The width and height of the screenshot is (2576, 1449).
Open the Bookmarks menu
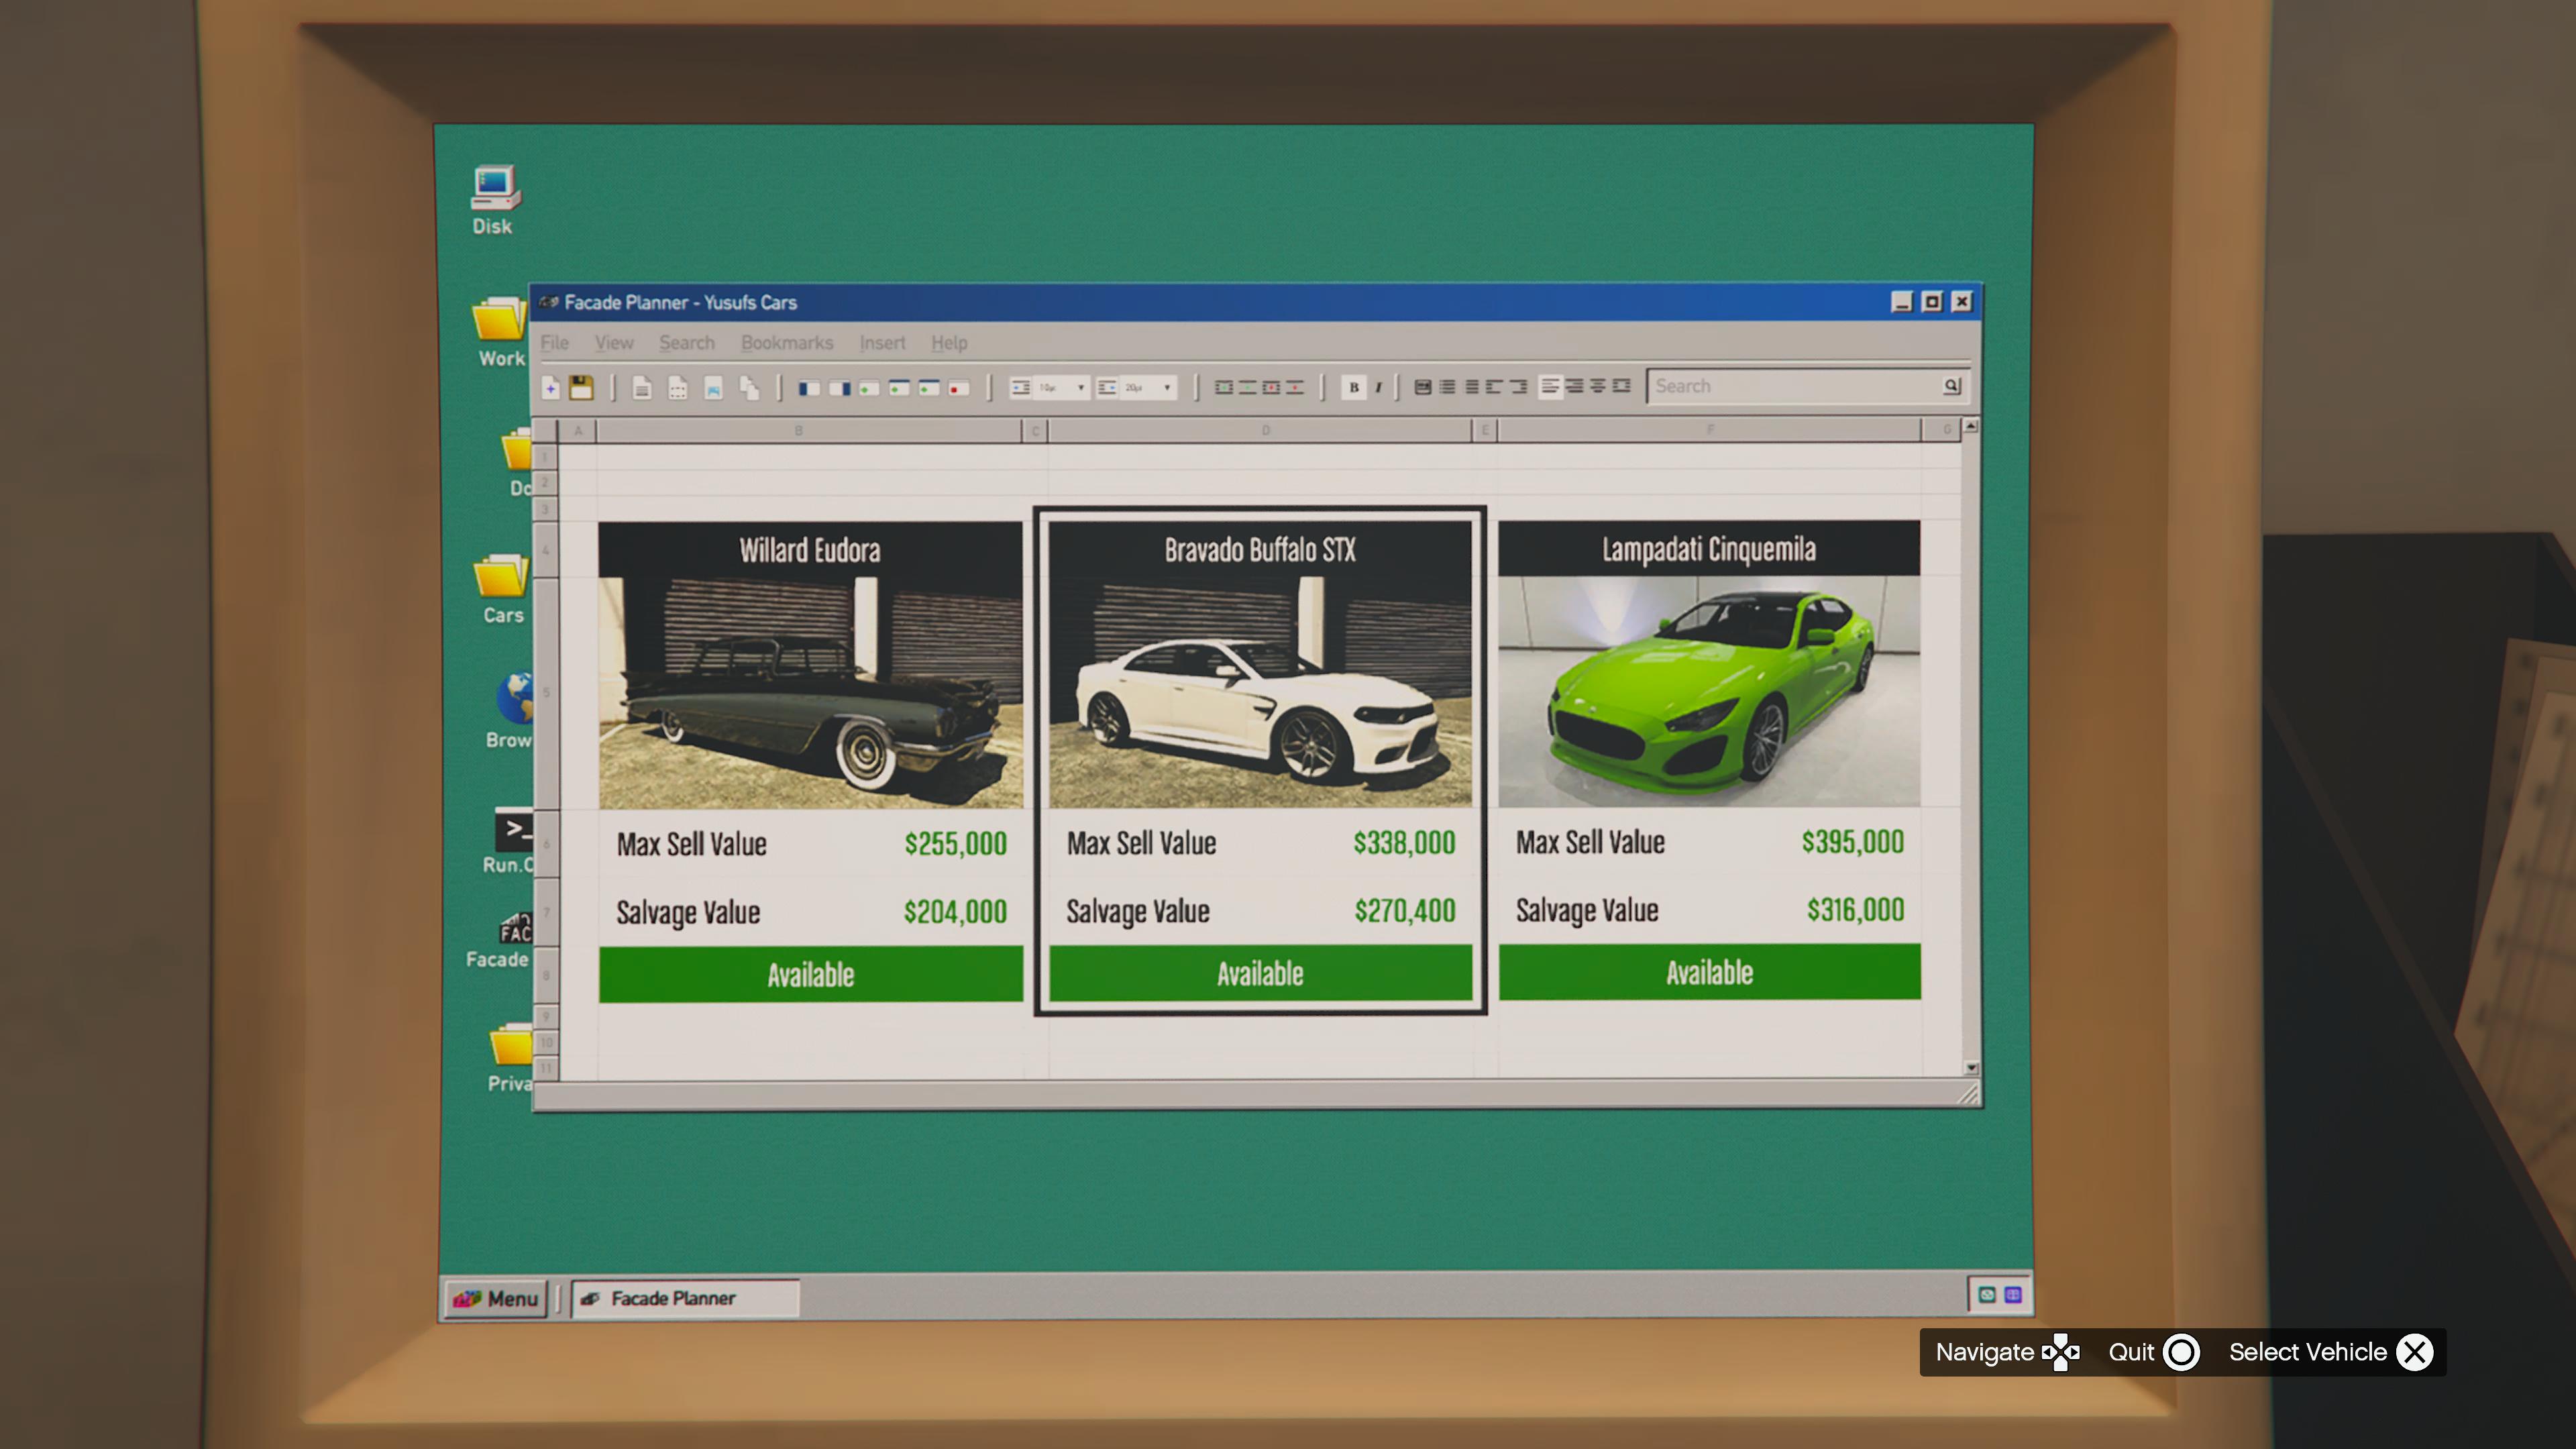pos(786,343)
